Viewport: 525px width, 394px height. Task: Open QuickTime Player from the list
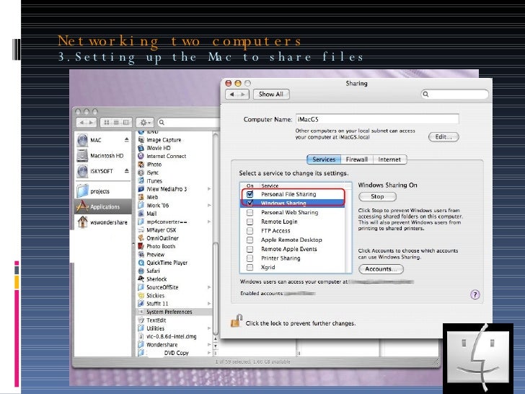pos(167,263)
